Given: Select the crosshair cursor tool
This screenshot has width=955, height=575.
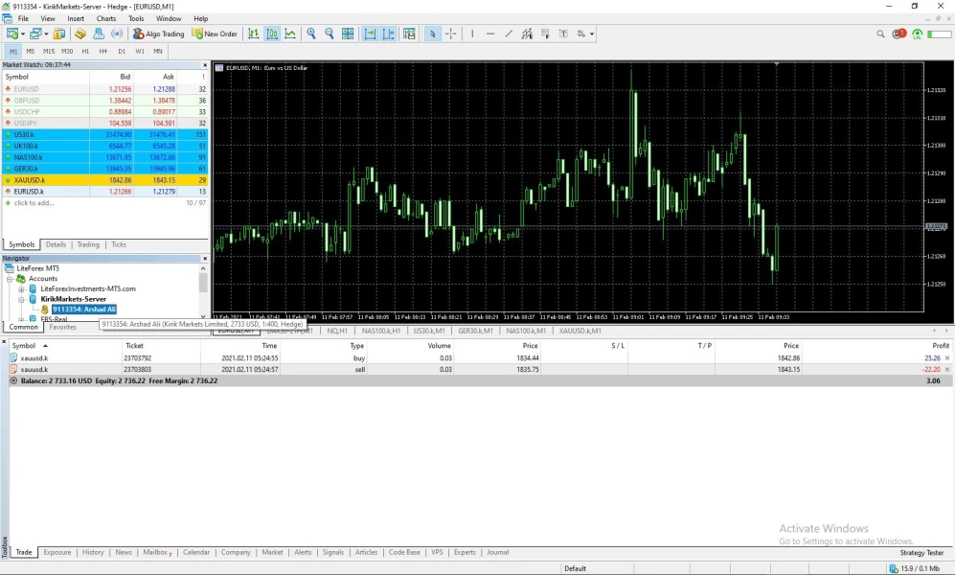Looking at the screenshot, I should click(450, 34).
